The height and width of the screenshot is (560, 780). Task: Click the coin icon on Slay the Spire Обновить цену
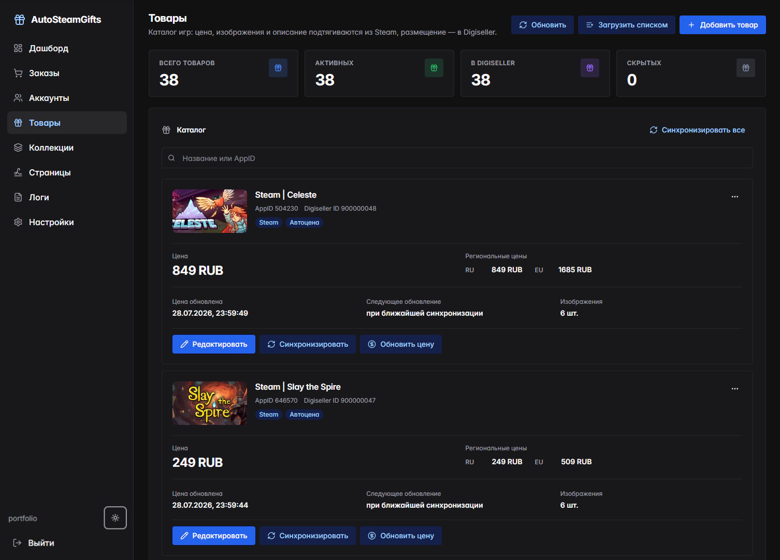pyautogui.click(x=372, y=536)
